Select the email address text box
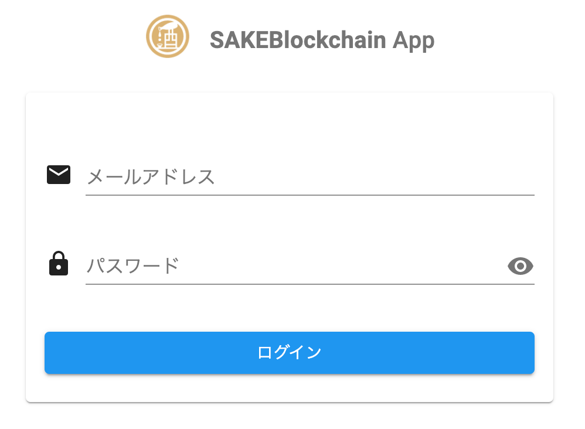Screen dimensions: 585x429 tap(309, 177)
